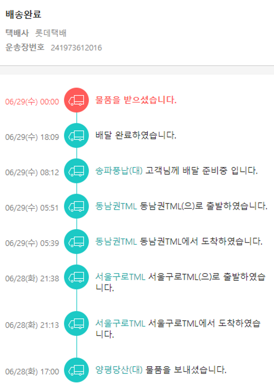
Task: Click the truck icon beside 배달 완료하였습니다
Action: coord(76,135)
